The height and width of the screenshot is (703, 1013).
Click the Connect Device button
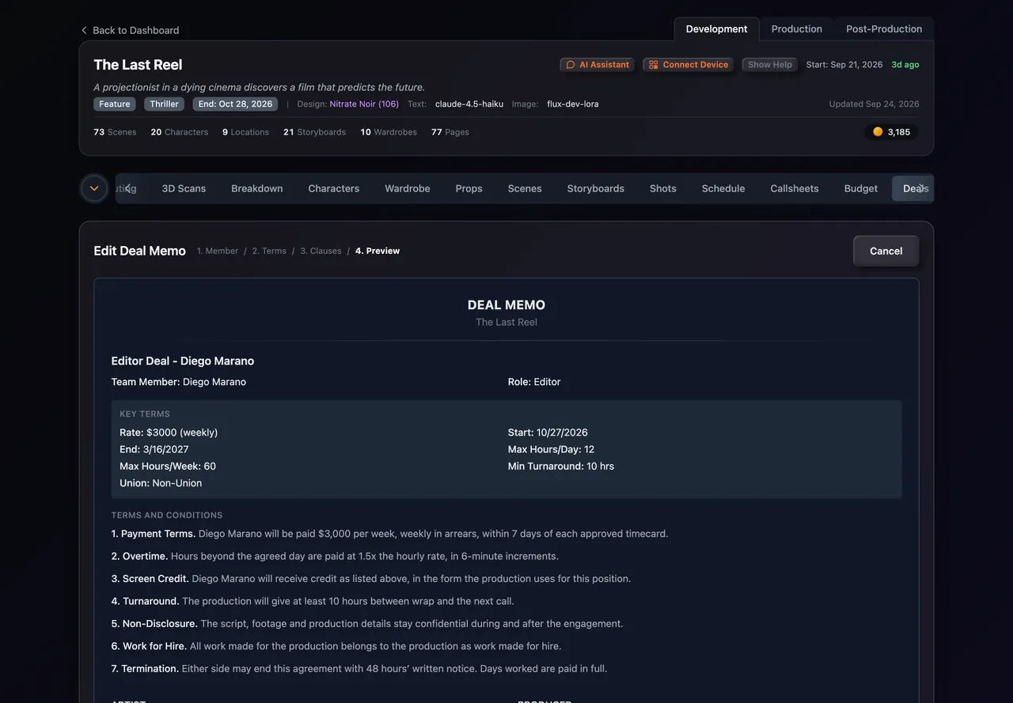coord(688,65)
